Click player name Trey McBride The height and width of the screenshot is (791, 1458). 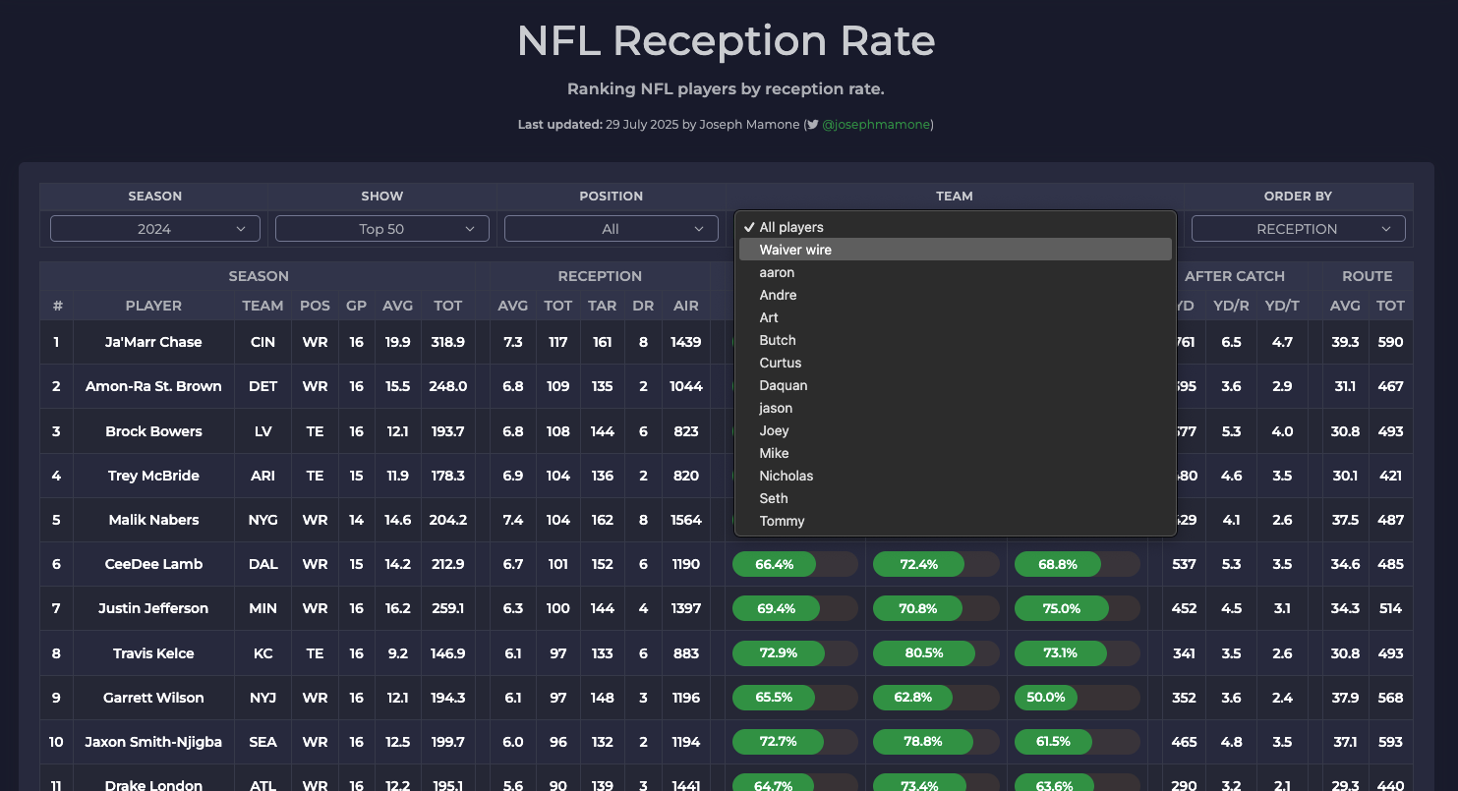[153, 476]
